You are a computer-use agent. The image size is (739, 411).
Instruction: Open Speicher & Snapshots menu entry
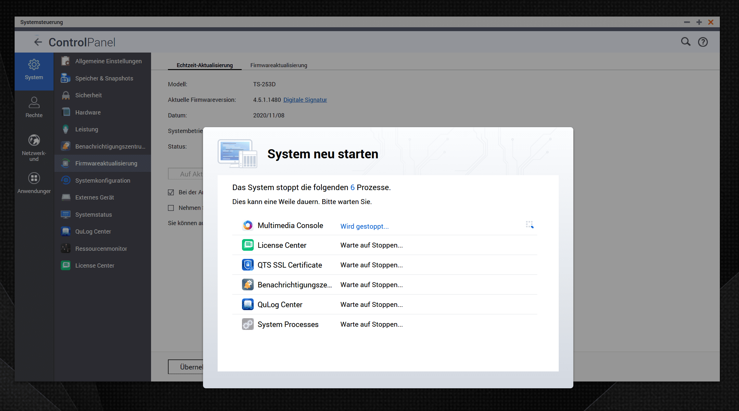tap(102, 78)
